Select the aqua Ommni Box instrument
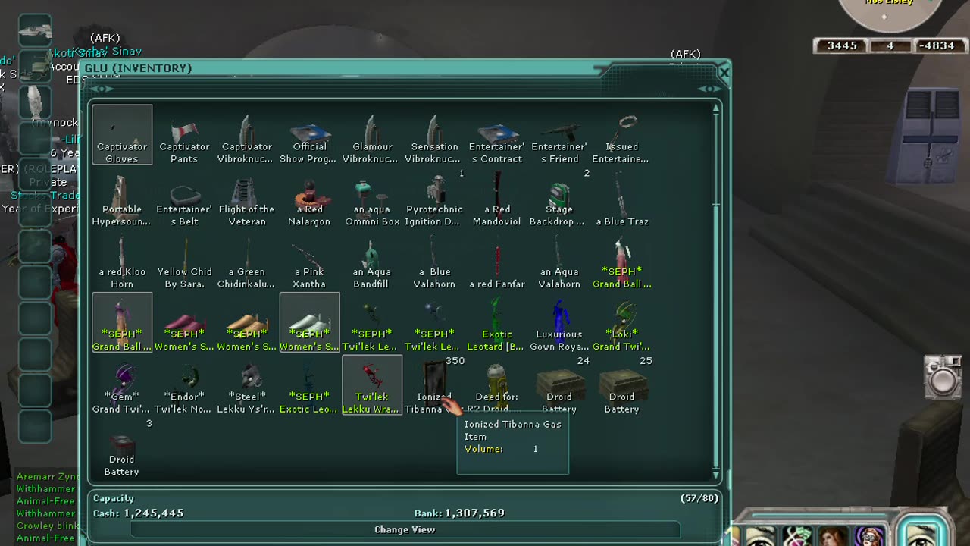The height and width of the screenshot is (546, 970). coord(371,198)
